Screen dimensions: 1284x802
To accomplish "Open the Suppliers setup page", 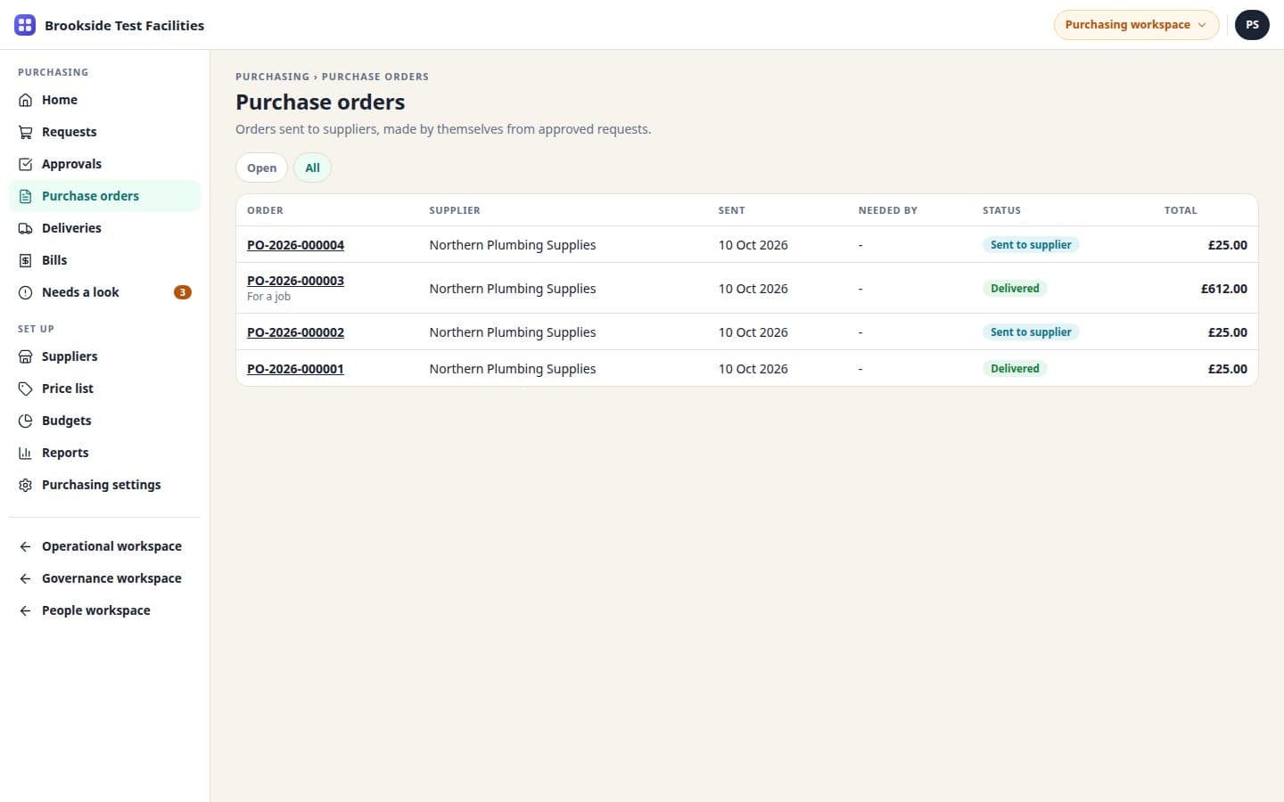I will pos(104,356).
